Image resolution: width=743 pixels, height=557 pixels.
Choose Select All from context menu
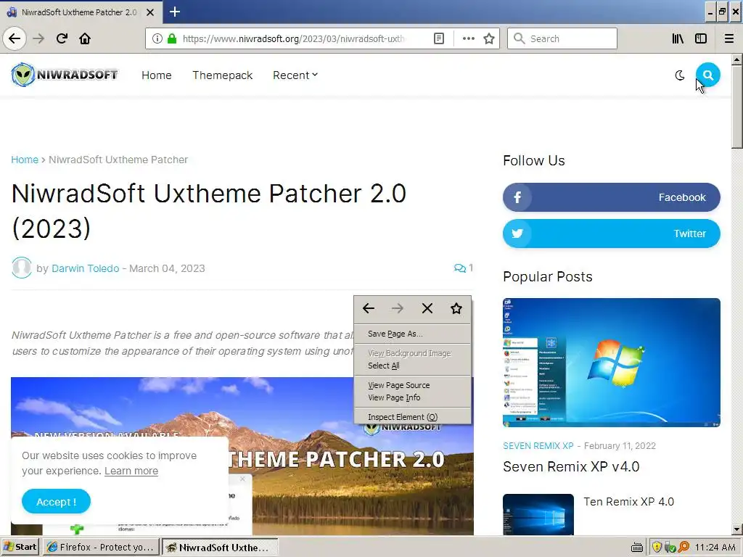[x=412, y=366]
